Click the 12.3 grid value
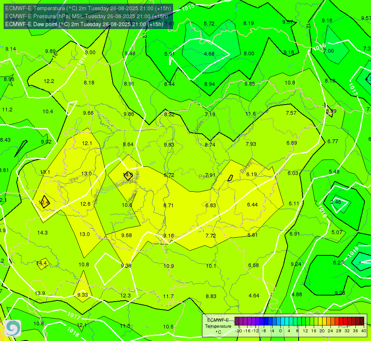 [125, 296]
